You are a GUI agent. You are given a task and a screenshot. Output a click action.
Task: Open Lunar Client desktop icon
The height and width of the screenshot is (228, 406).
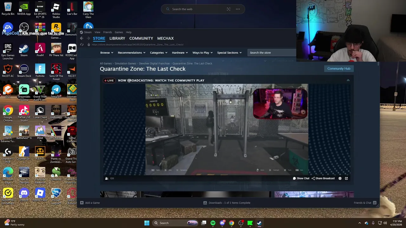tap(40, 113)
